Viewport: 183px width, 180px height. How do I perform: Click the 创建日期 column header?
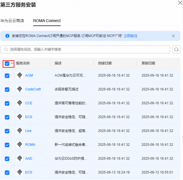105,63
